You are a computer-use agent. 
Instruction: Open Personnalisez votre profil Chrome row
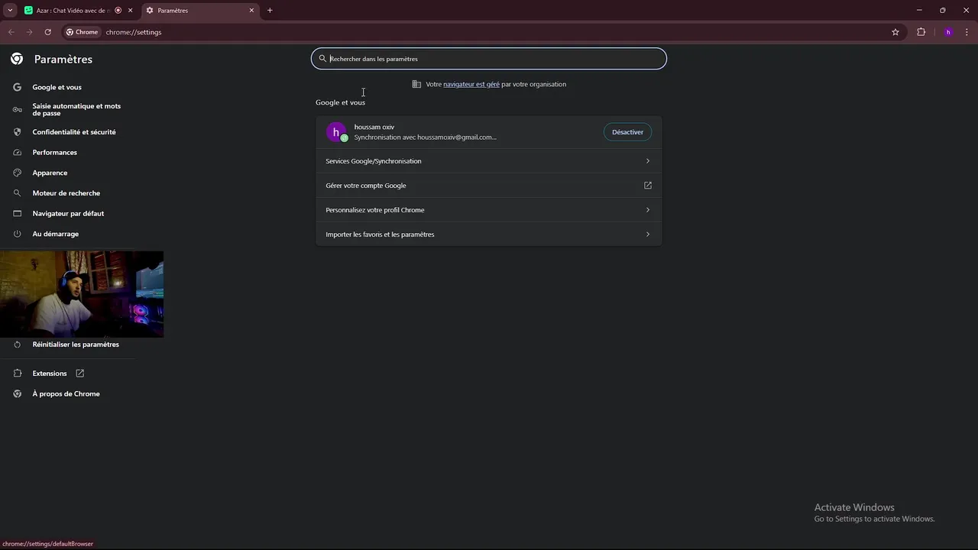pos(489,210)
